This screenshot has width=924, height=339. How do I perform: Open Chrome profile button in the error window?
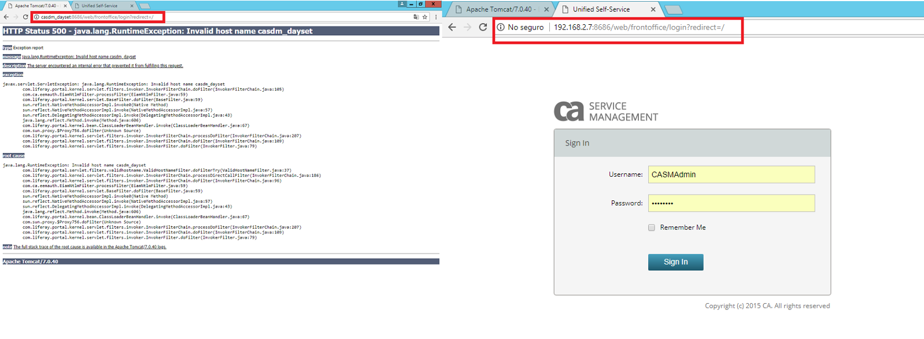(402, 4)
